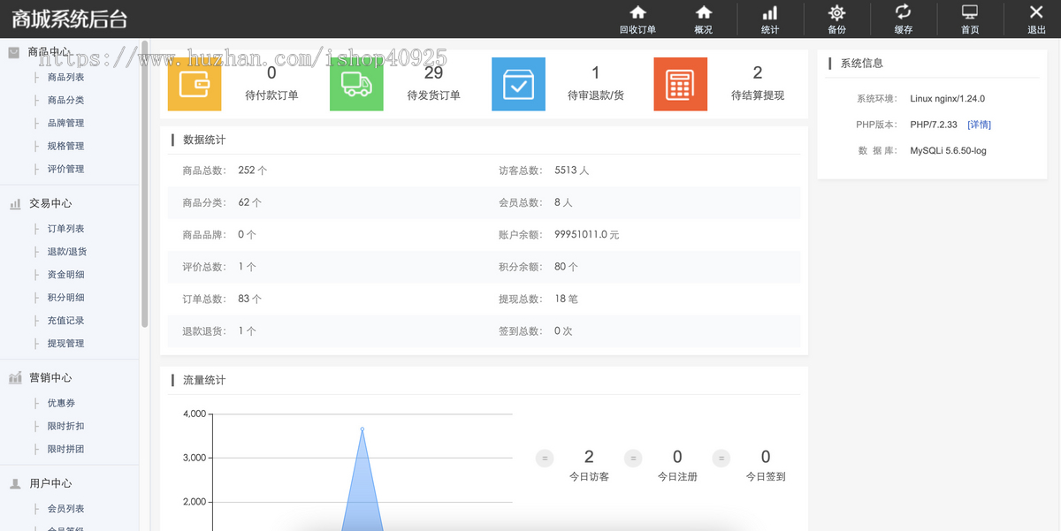1061x531 pixels.
Task: Click the 252 个 product total value
Action: [253, 171]
